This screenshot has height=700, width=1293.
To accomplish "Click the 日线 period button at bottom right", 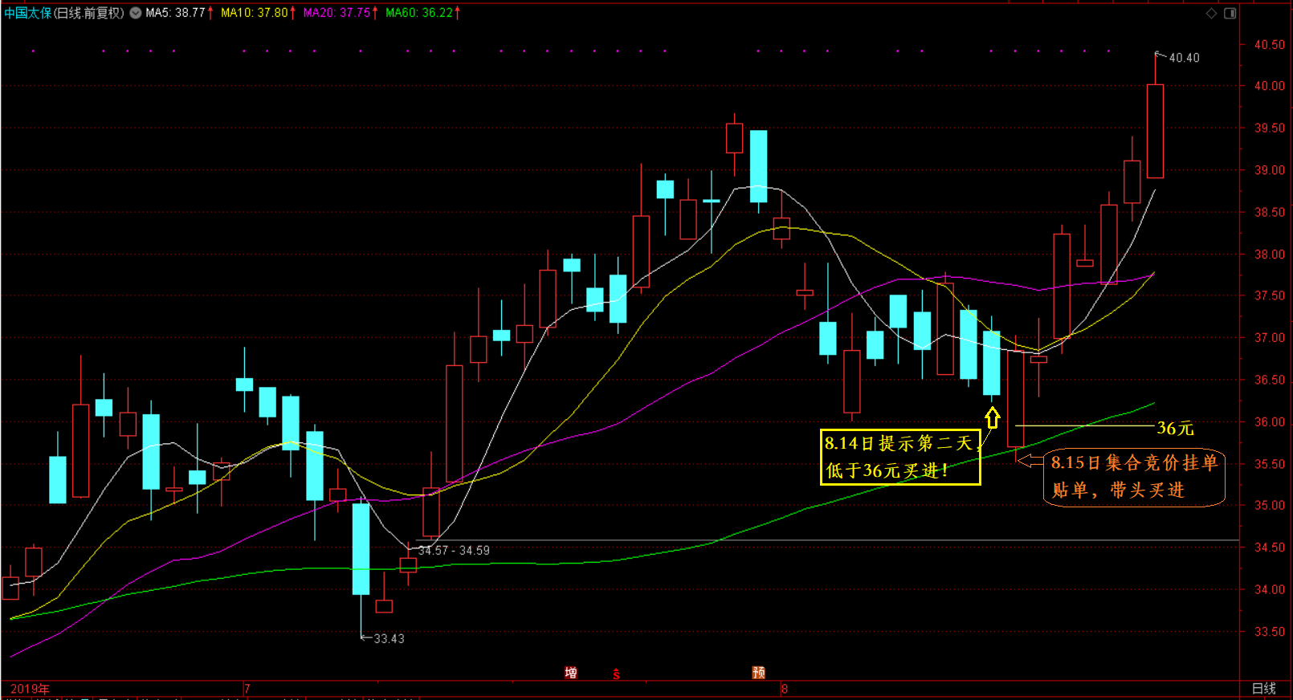I will (x=1264, y=688).
